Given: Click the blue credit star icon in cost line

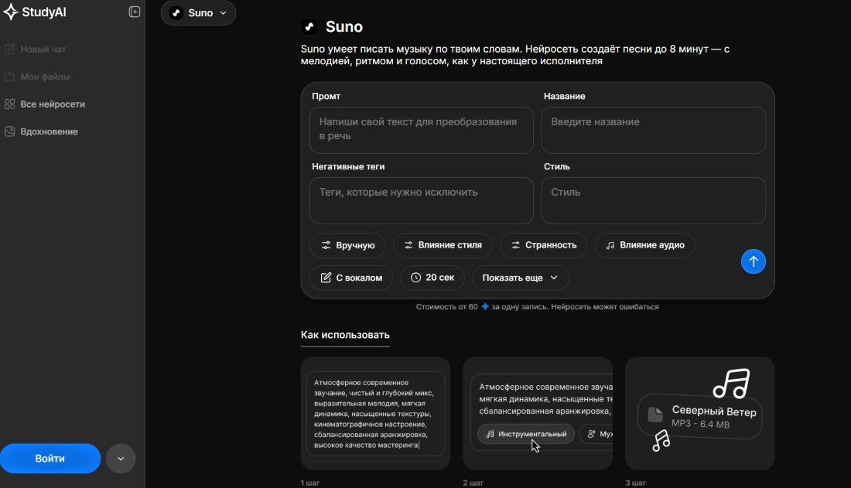Looking at the screenshot, I should (485, 307).
